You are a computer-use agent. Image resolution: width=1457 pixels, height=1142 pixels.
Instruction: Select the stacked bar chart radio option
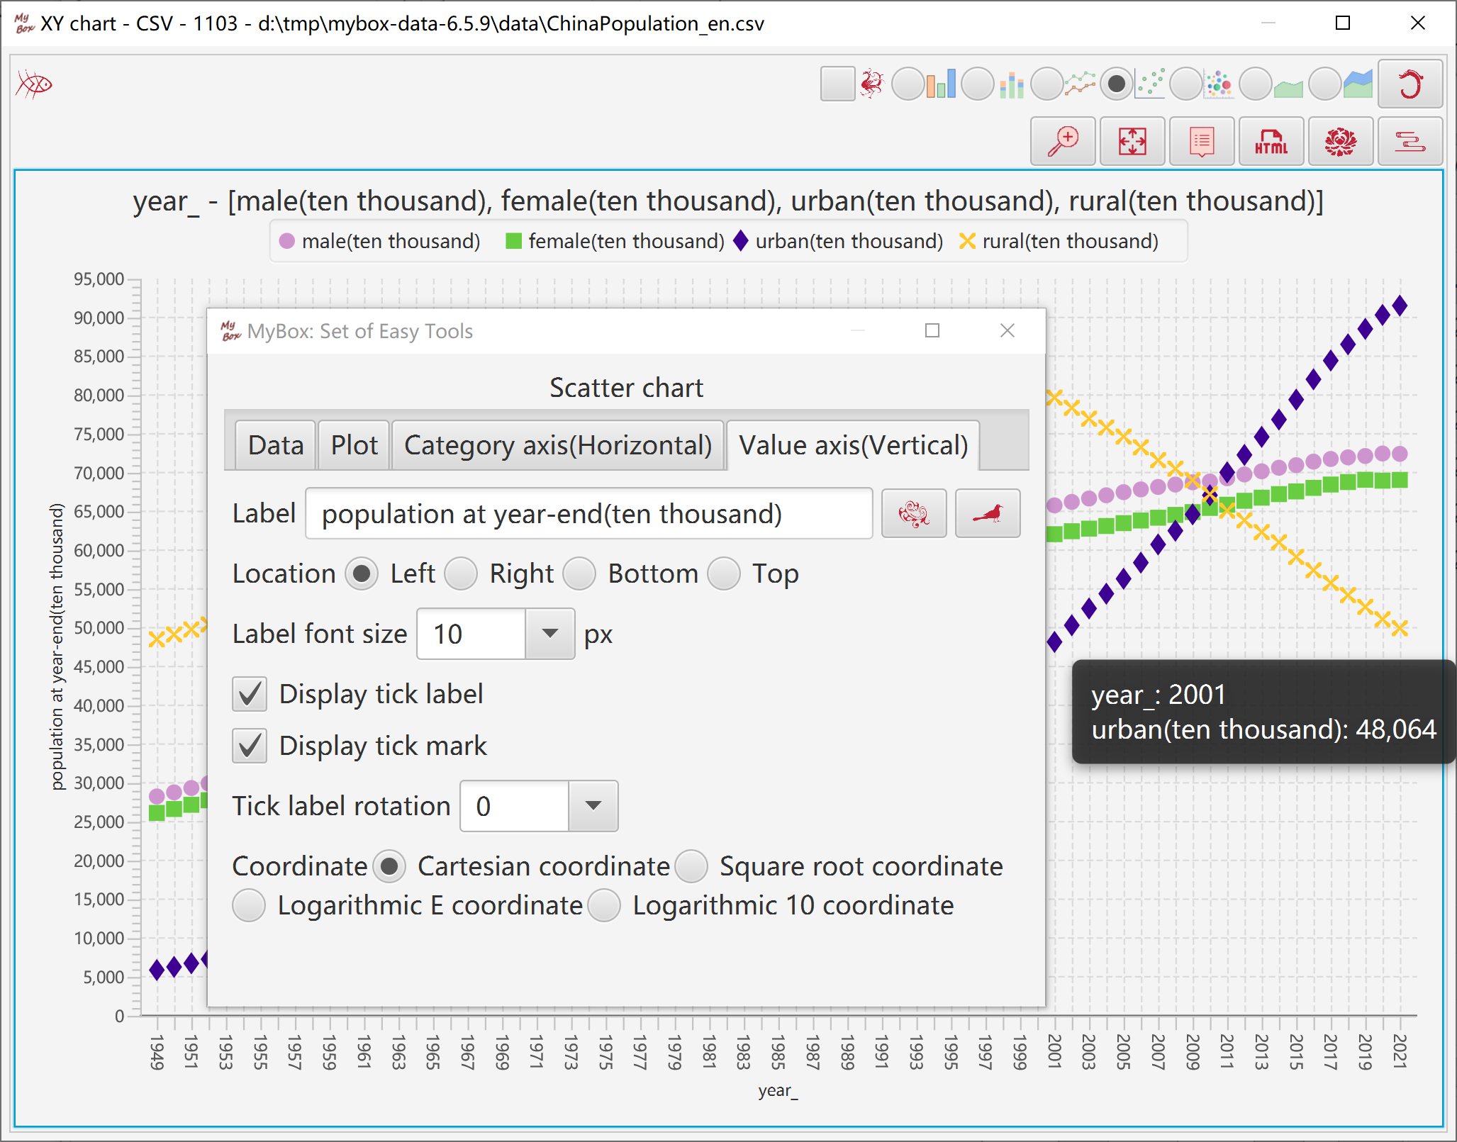[977, 84]
